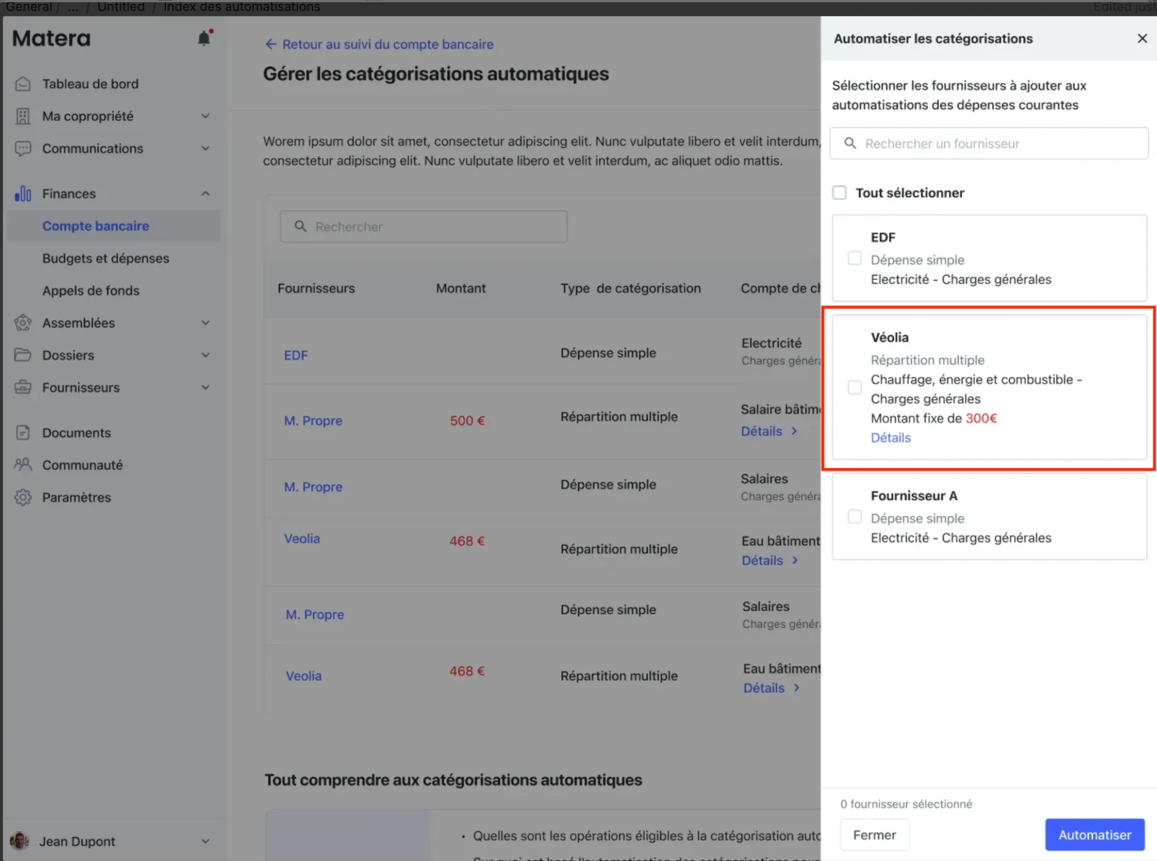This screenshot has width=1157, height=861.
Task: Open the Jean Dupont user dropdown
Action: pos(205,841)
